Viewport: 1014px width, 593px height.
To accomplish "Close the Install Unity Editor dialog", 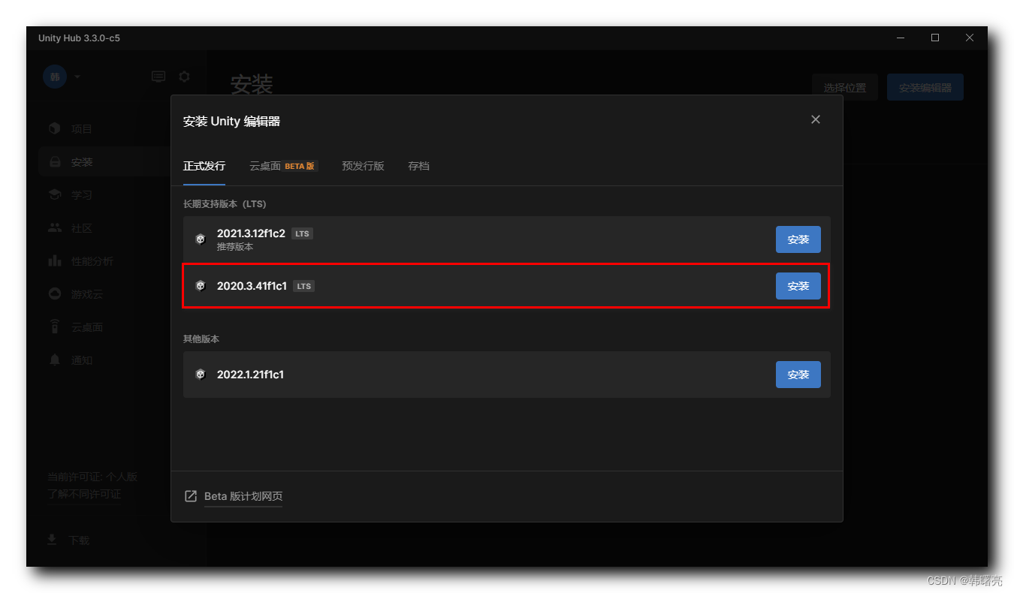I will coord(816,119).
